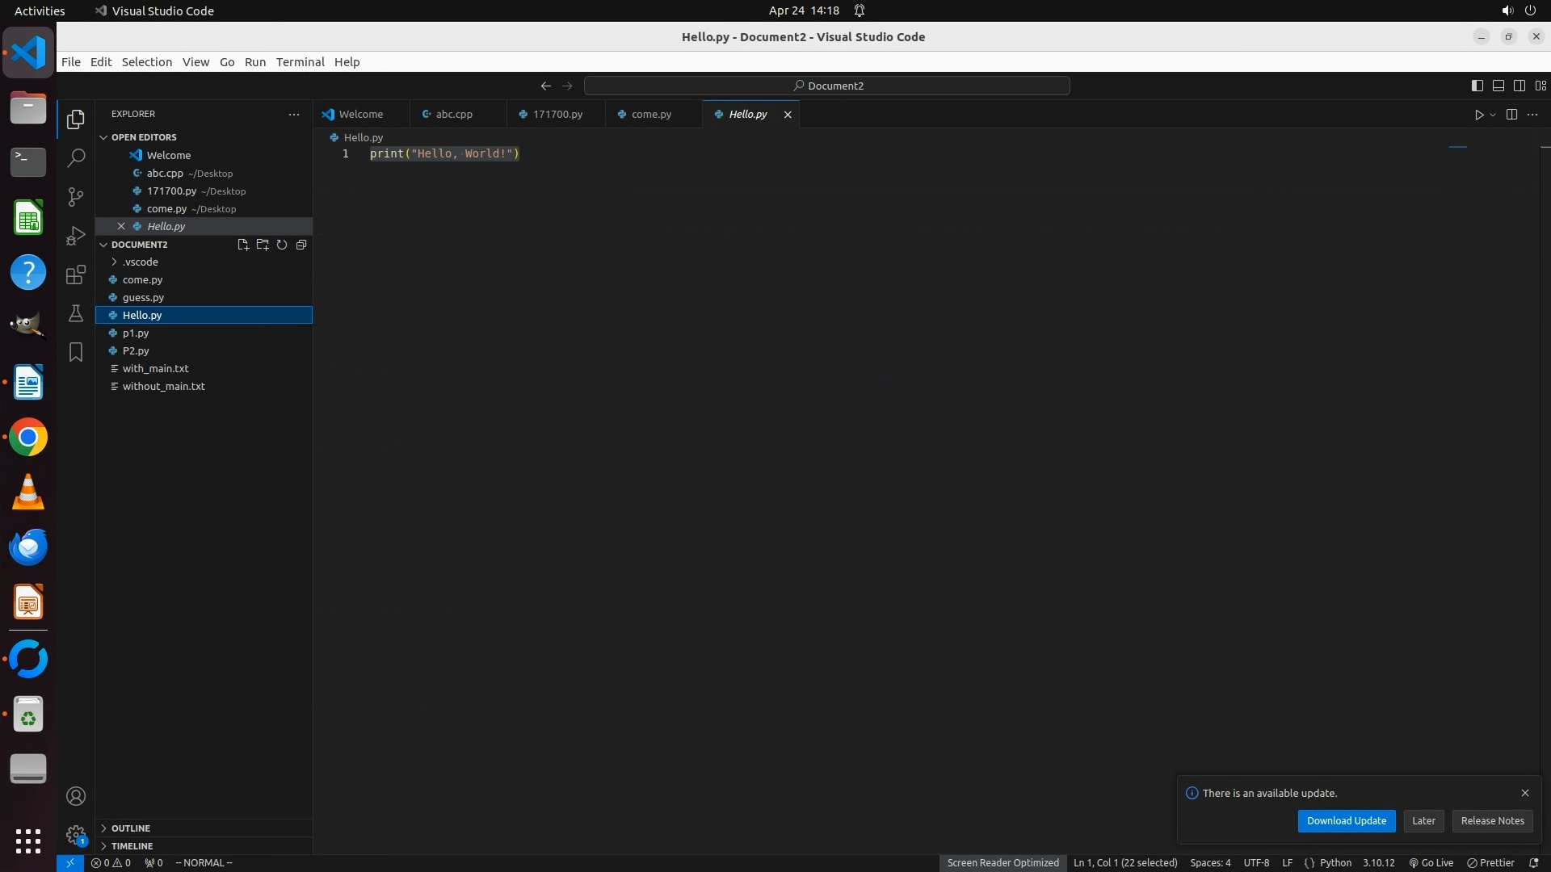The image size is (1551, 872).
Task: Switch to the come.py tab
Action: 651,115
